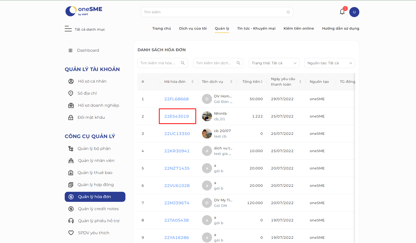
Task: Focus the Tìm kiếm mã hóa đơn field
Action: (x=163, y=63)
